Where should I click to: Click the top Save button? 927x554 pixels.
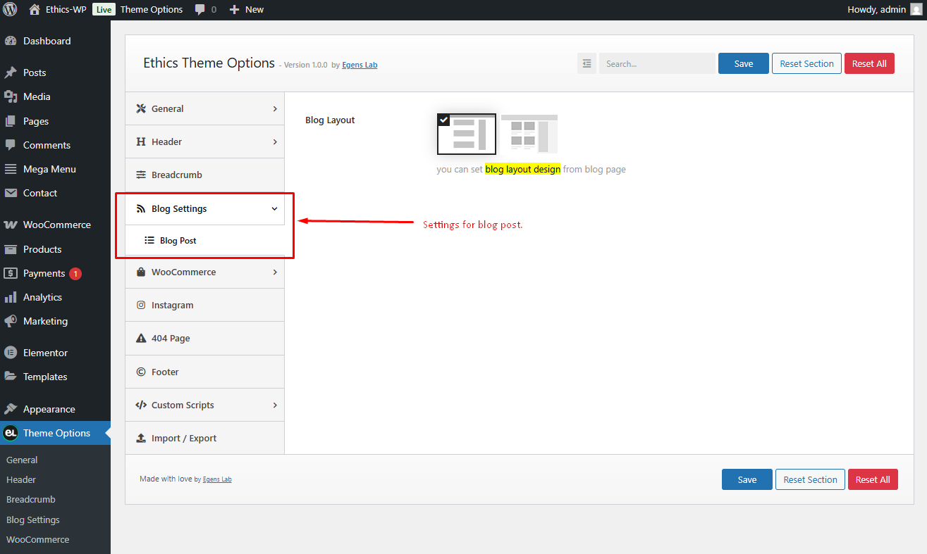point(744,63)
